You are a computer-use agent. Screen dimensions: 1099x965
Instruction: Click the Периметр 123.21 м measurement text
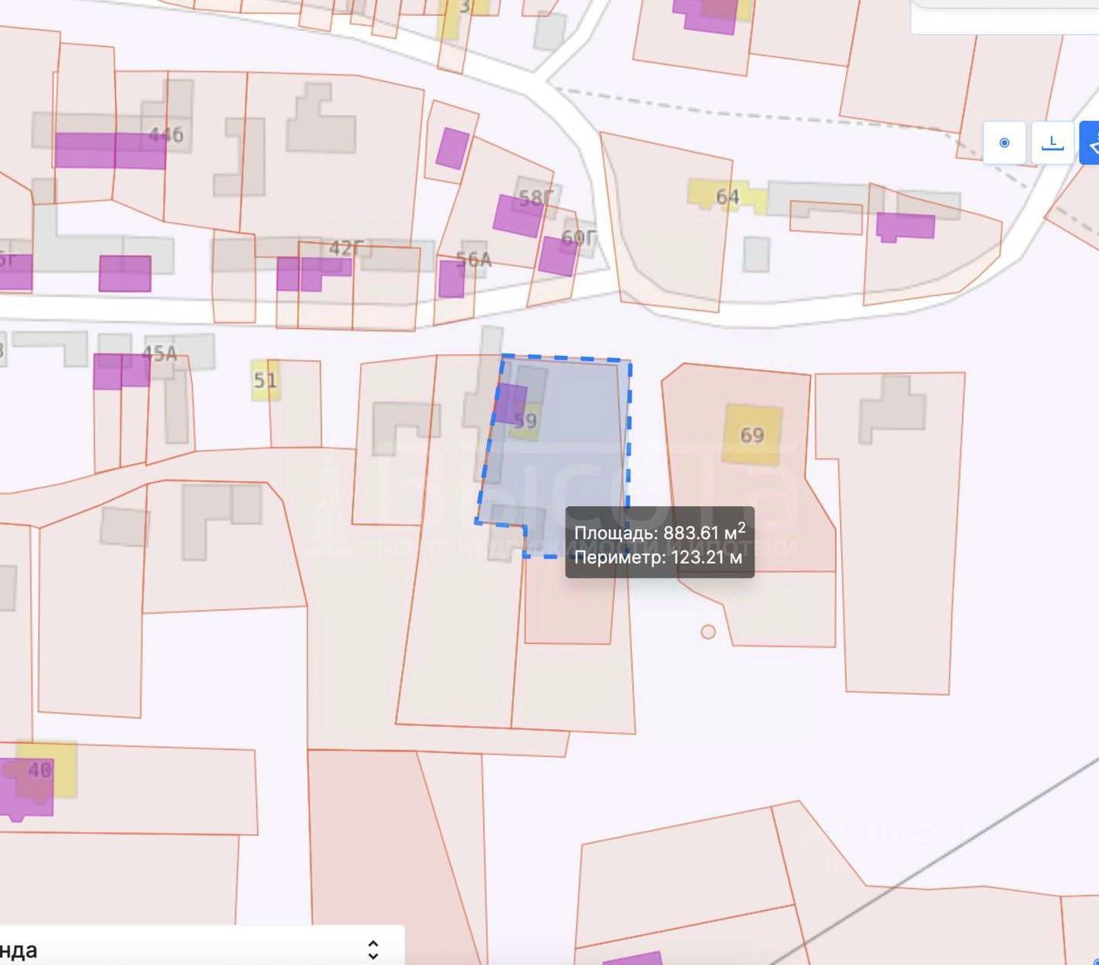(x=659, y=557)
